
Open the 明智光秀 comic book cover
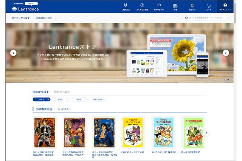tap(74, 132)
